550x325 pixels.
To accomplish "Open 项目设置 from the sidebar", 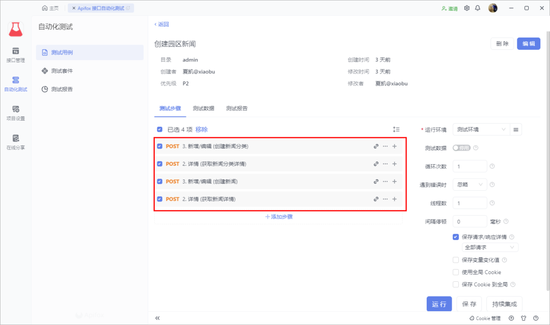I will [x=16, y=113].
